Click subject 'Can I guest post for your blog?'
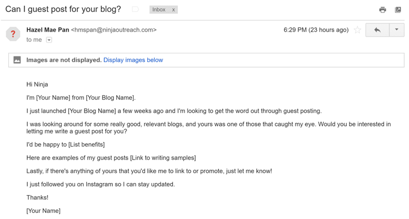 coord(63,9)
